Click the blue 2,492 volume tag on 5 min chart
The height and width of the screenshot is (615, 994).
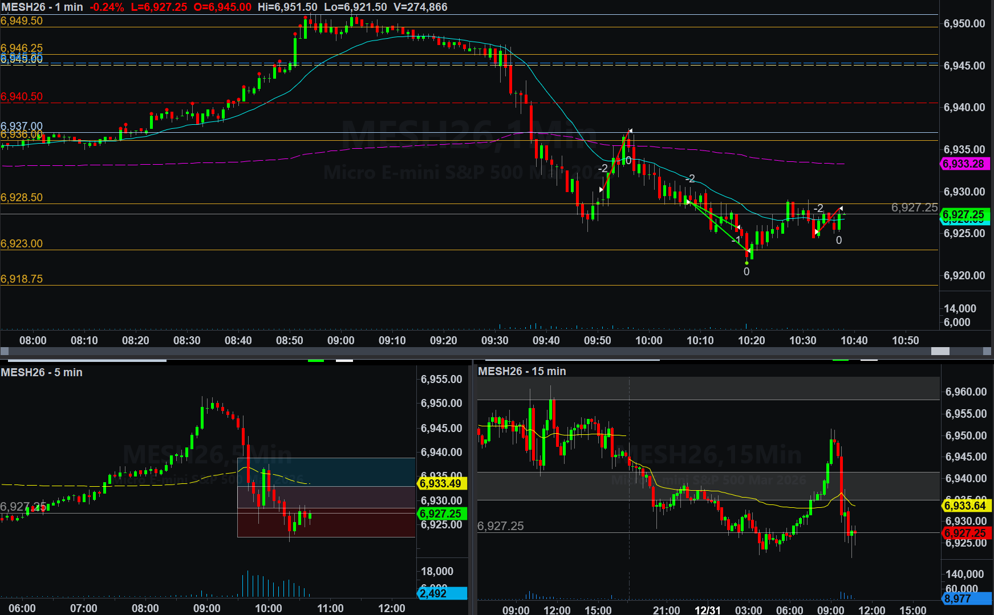click(441, 593)
